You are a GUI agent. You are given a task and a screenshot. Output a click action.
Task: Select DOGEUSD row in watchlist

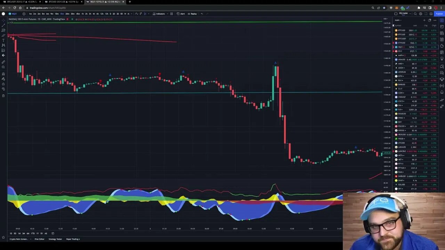[x=415, y=114]
